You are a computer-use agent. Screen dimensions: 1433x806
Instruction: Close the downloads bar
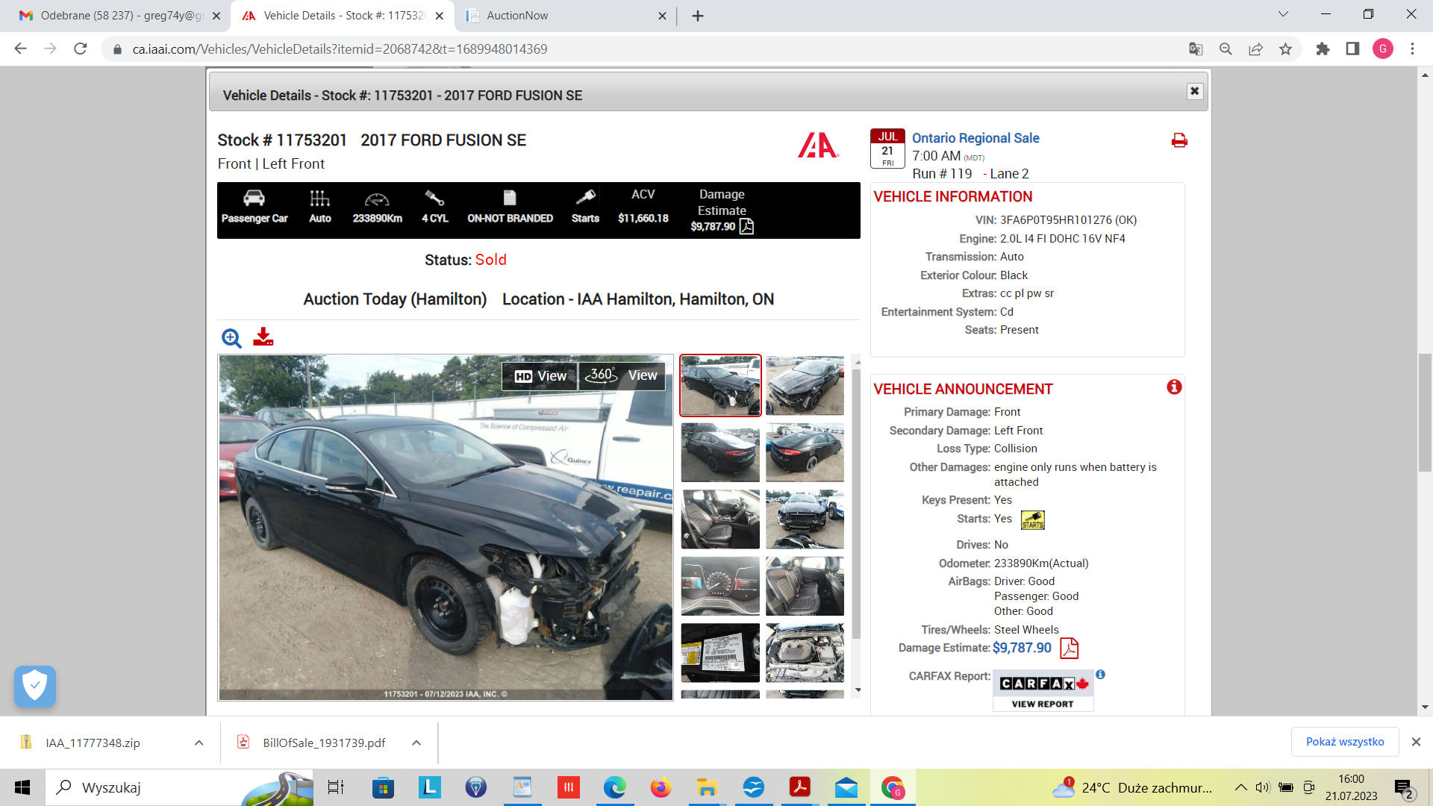point(1416,742)
